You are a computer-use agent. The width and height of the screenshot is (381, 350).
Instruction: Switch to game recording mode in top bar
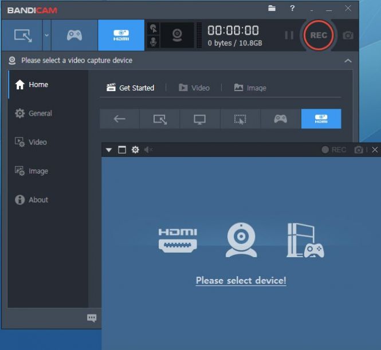[x=74, y=36]
